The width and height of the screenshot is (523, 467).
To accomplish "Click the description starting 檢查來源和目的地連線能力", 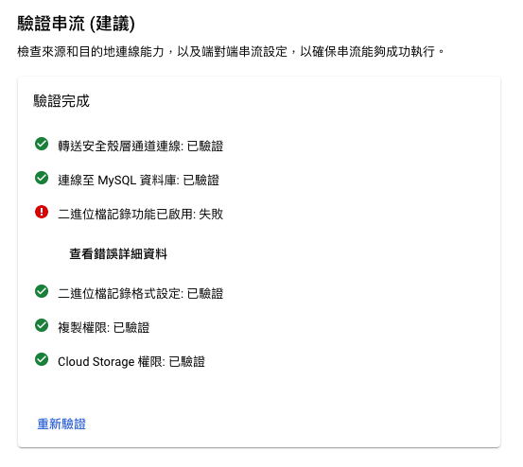I will (x=231, y=52).
